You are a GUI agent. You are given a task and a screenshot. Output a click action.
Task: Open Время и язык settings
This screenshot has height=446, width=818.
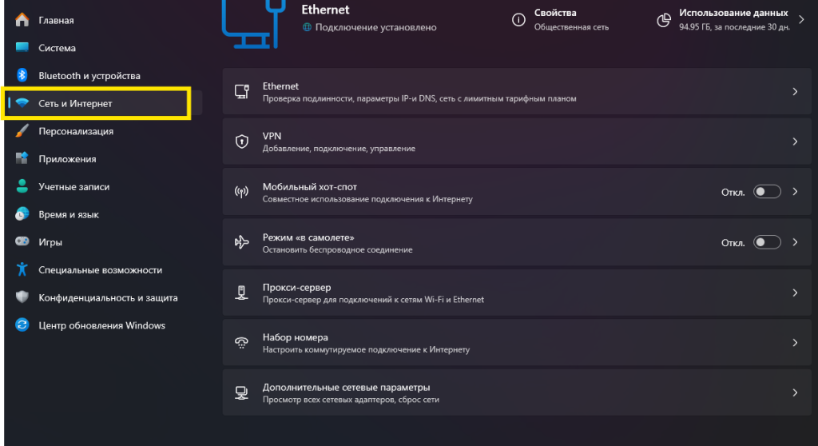click(x=69, y=214)
